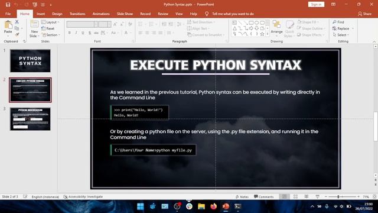Viewport: 378px width, 213px height.
Task: Toggle Underline formatting
Action: [x=83, y=33]
